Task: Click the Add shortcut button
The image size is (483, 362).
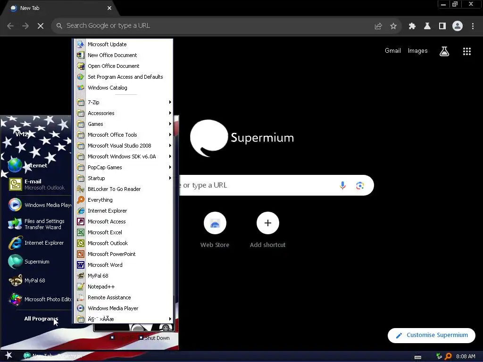Action: pyautogui.click(x=268, y=230)
